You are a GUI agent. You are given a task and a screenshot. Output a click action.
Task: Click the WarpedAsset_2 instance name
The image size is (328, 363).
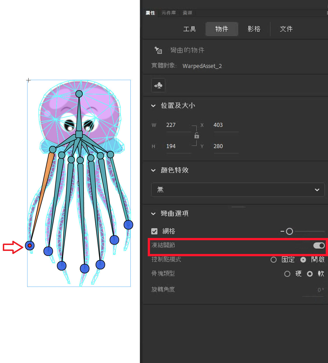(202, 66)
